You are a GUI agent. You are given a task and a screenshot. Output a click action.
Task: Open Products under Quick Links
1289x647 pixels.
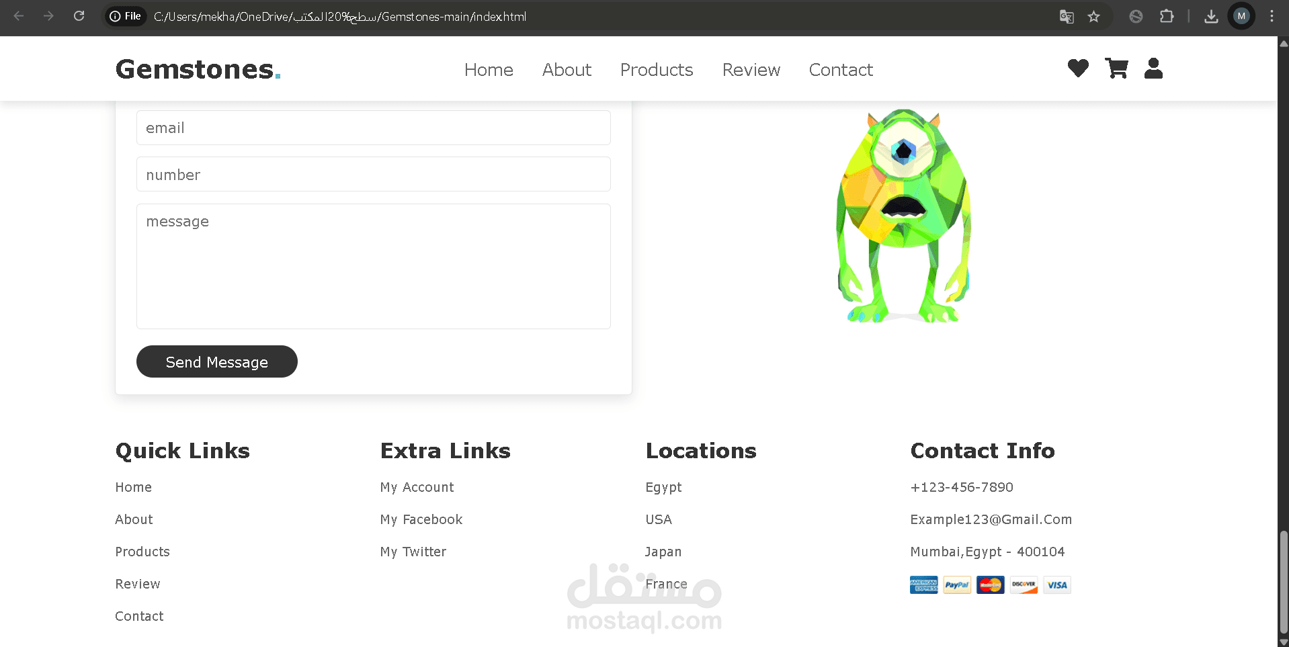coord(142,552)
